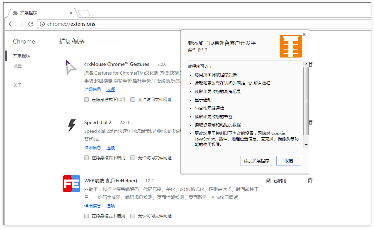Open 设置 in the Chrome sidebar

17,66
